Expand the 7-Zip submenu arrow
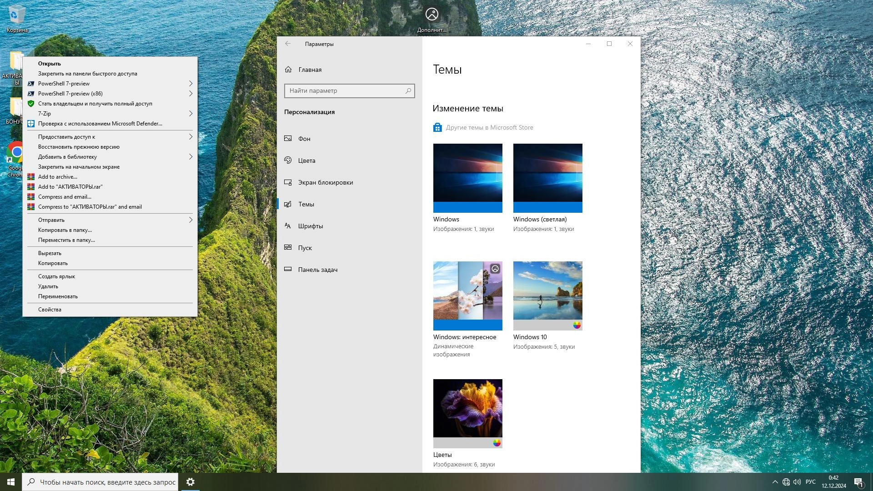 [x=191, y=114]
